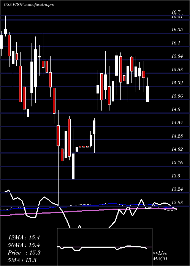The height and width of the screenshot is (266, 190).
Task: Click the 13.76 price axis label
Action: (x=177, y=162)
